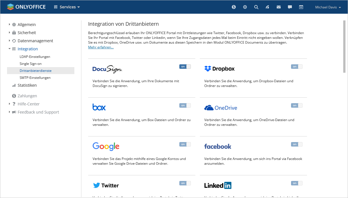Expand the Datenmanagement tree arrow
The image size is (348, 198).
[10, 41]
